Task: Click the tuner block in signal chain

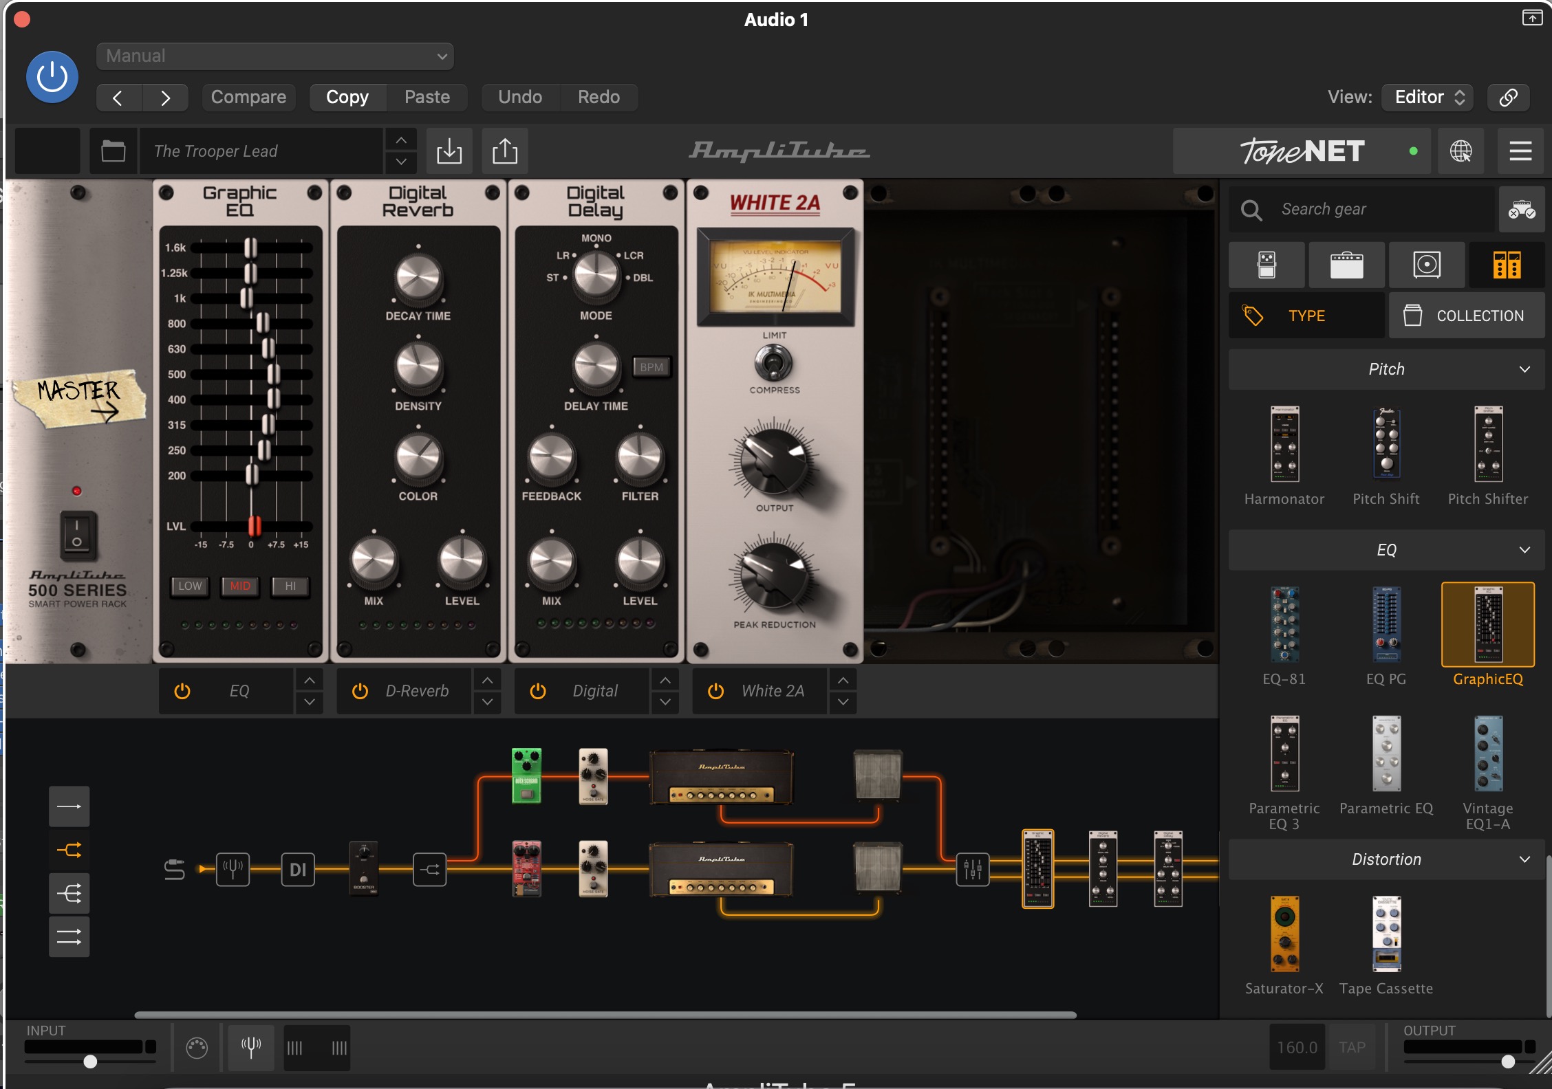Action: [x=233, y=870]
